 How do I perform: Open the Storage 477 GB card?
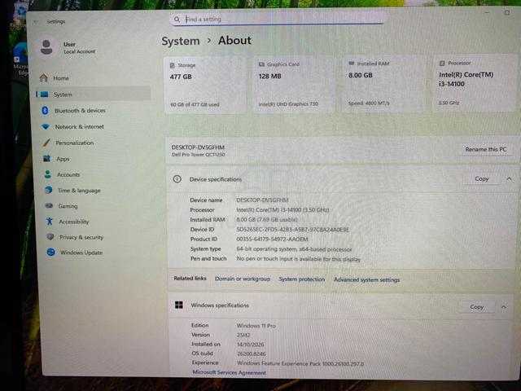tap(205, 85)
